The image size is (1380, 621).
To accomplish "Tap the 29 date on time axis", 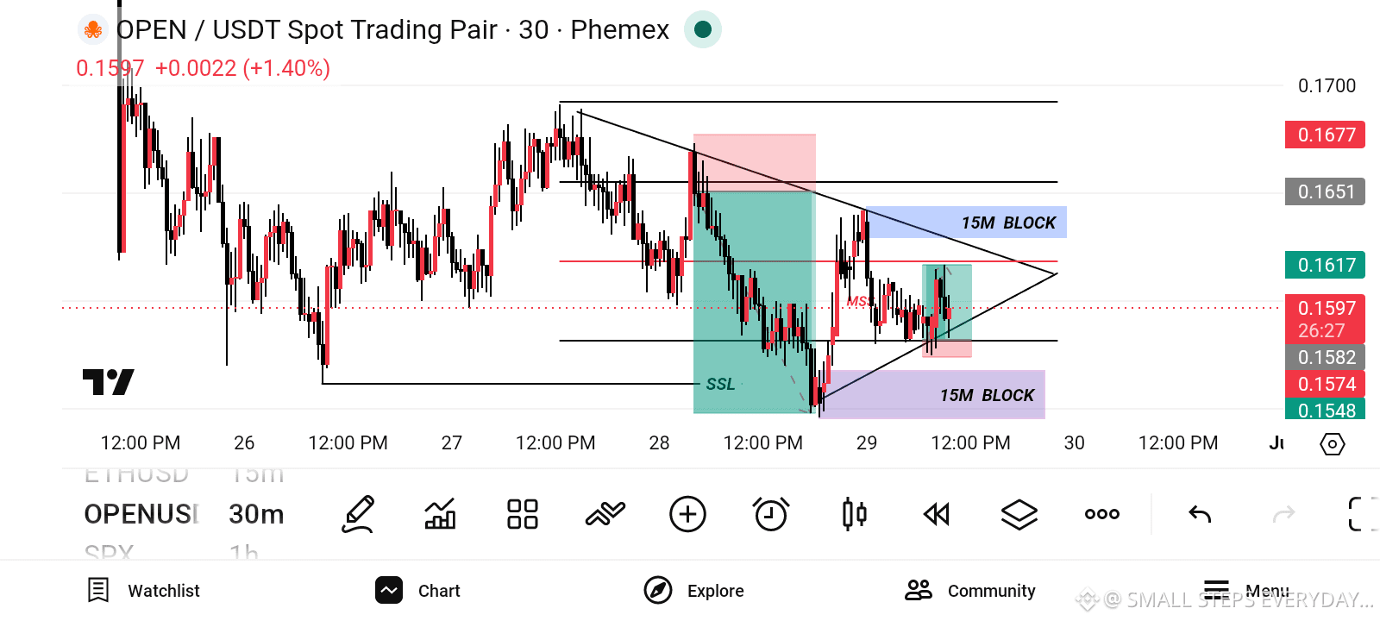I will (867, 442).
